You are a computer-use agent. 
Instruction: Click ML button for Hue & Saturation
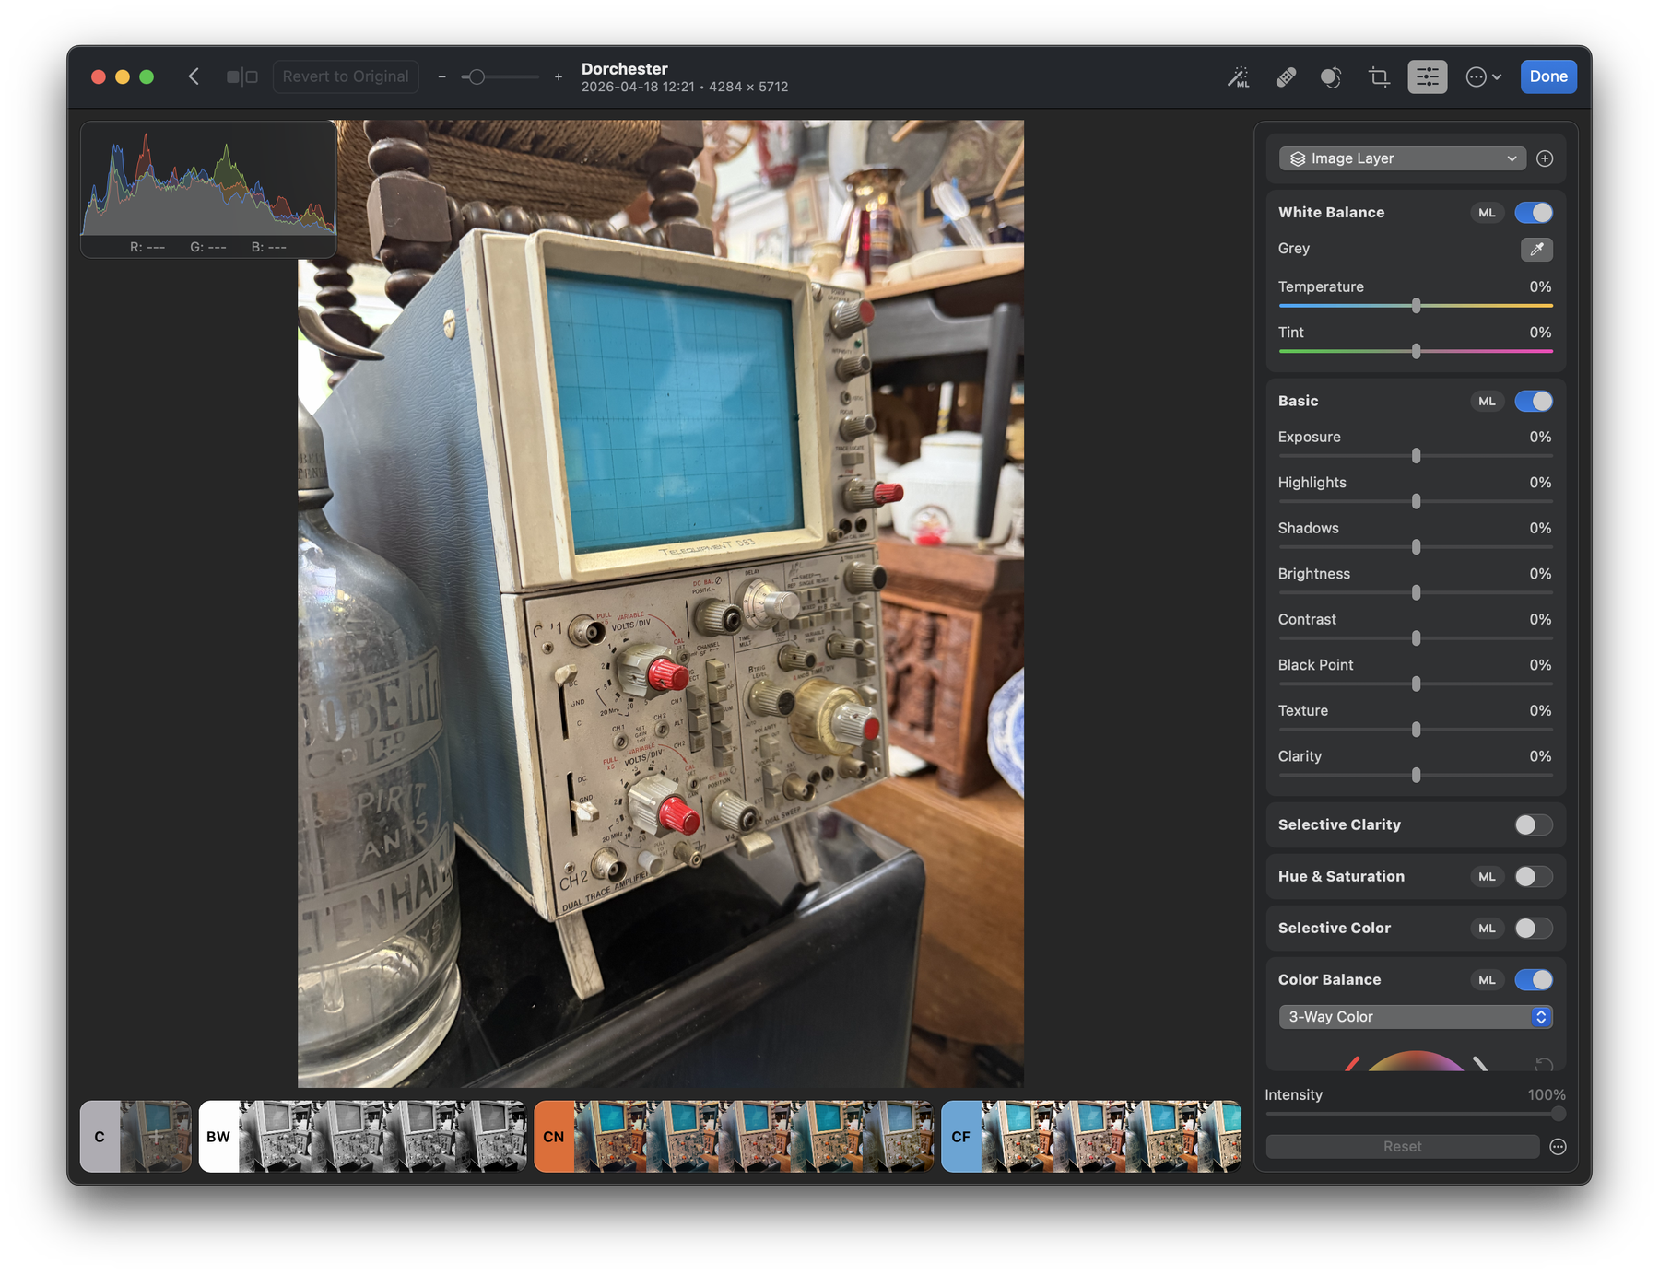click(1487, 877)
